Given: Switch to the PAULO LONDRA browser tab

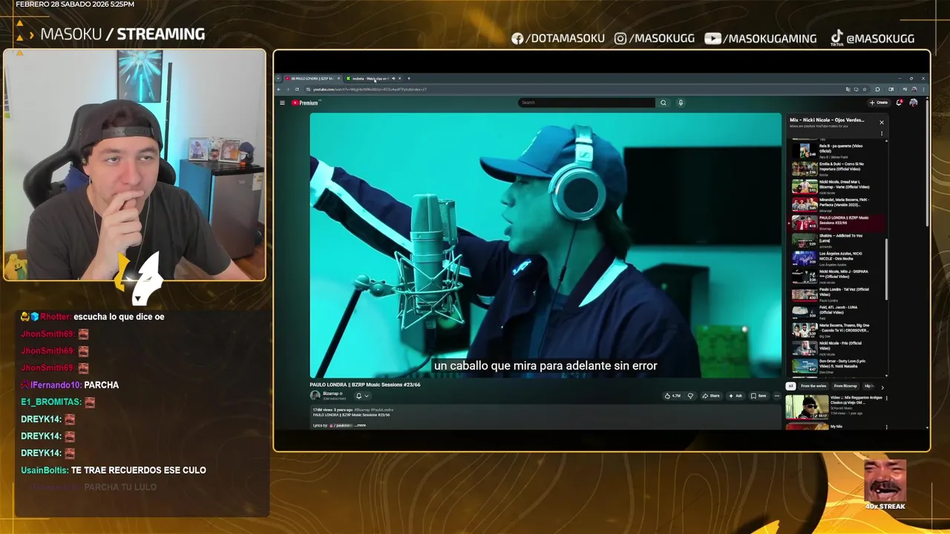Looking at the screenshot, I should [312, 78].
